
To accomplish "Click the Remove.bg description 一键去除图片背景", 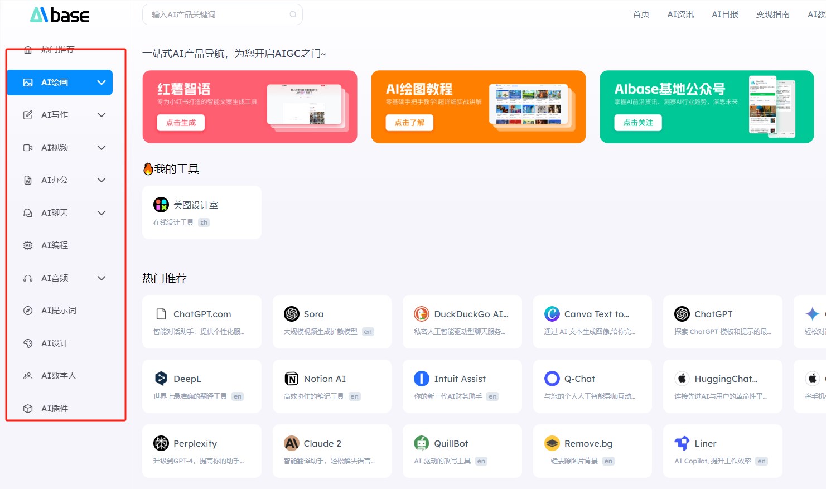I will pyautogui.click(x=571, y=461).
